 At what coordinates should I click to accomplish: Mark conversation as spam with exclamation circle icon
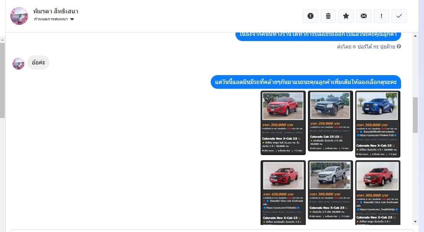(311, 16)
